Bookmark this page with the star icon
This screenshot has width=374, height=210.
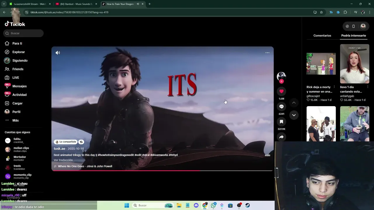pos(321,12)
